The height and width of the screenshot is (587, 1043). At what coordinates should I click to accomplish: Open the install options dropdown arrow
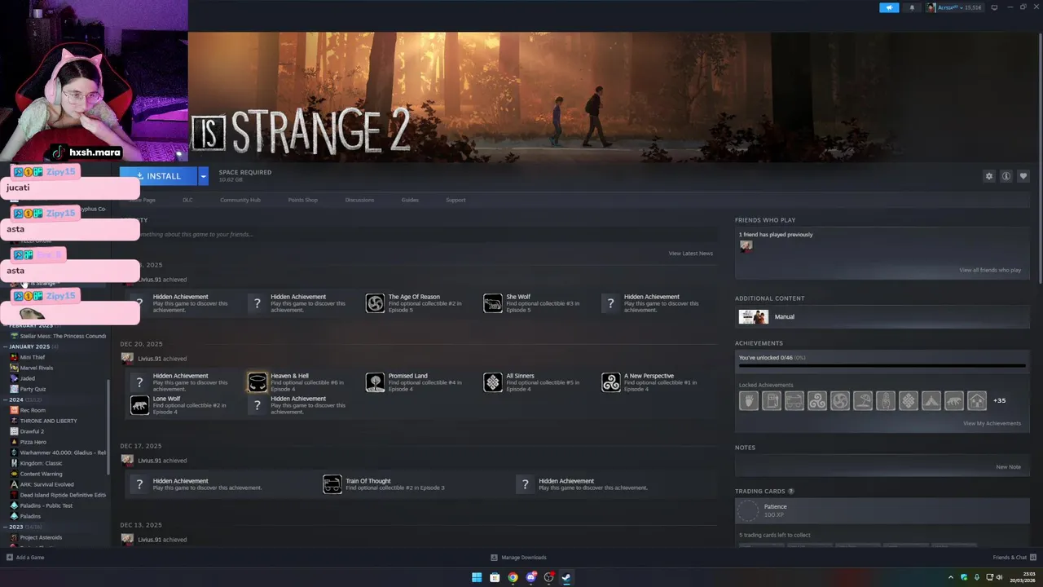204,176
